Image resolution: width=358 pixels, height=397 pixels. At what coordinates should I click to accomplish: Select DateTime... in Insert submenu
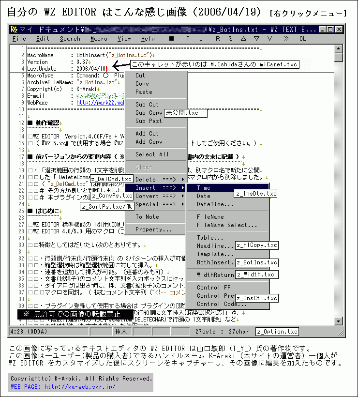coord(228,204)
